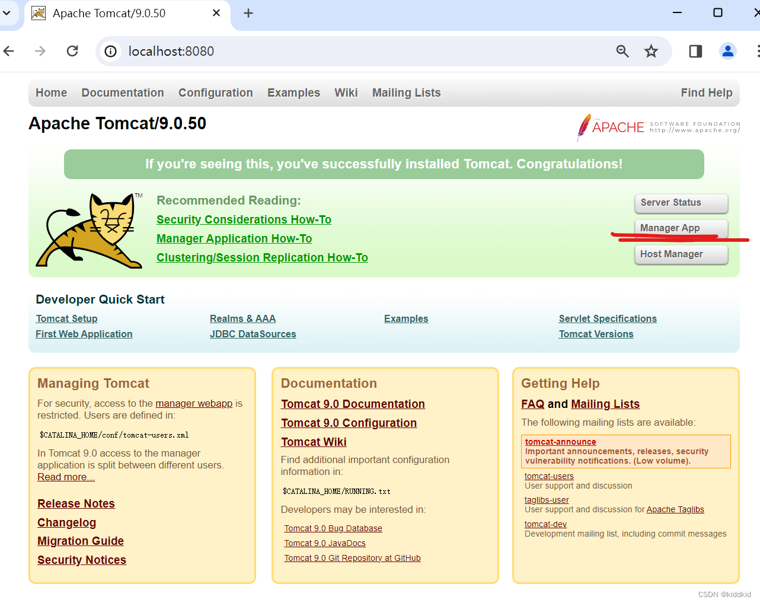Follow the manager webapp link
This screenshot has width=760, height=603.
tap(194, 403)
